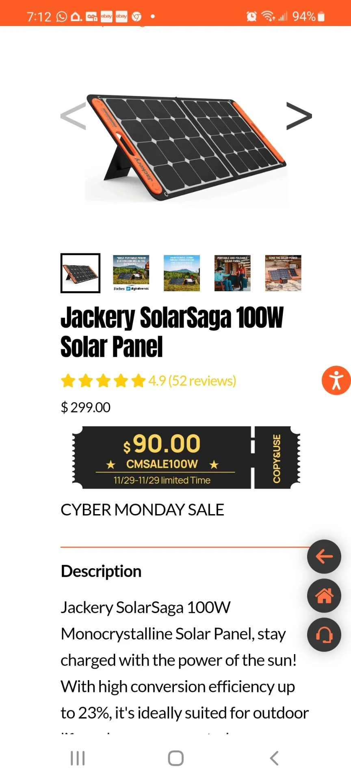
Task: Show next product image with right arrow
Action: tap(299, 116)
